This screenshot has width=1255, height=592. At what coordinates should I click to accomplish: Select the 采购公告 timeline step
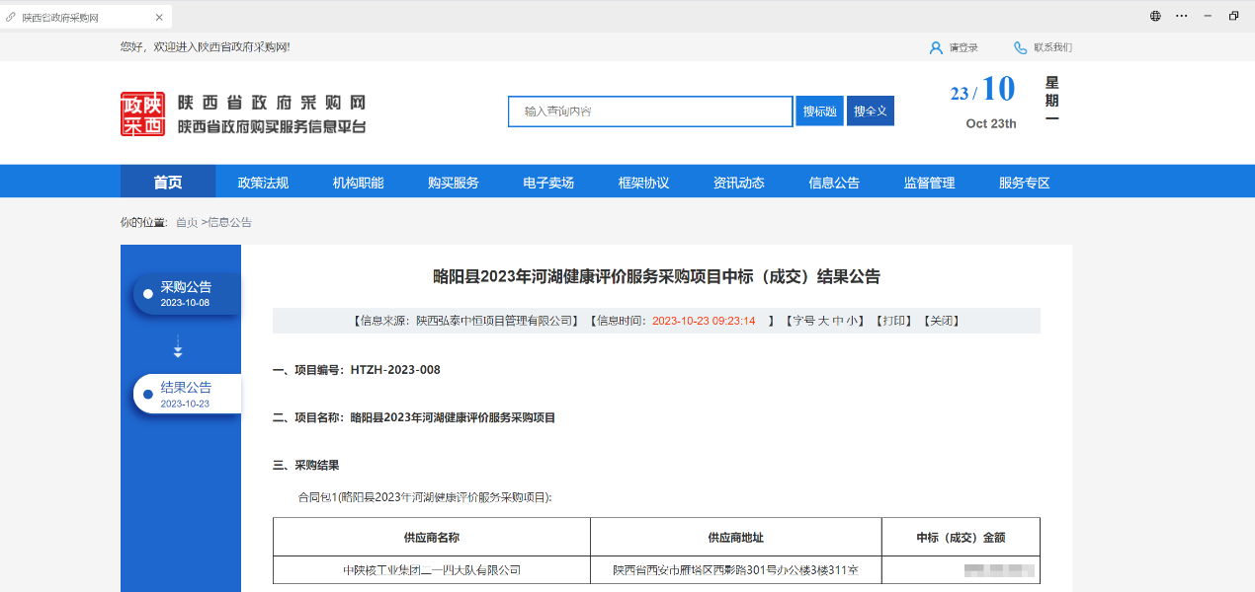point(187,293)
